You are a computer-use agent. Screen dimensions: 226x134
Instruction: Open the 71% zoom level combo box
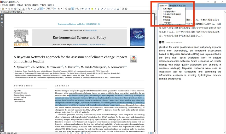click(x=50, y=9)
